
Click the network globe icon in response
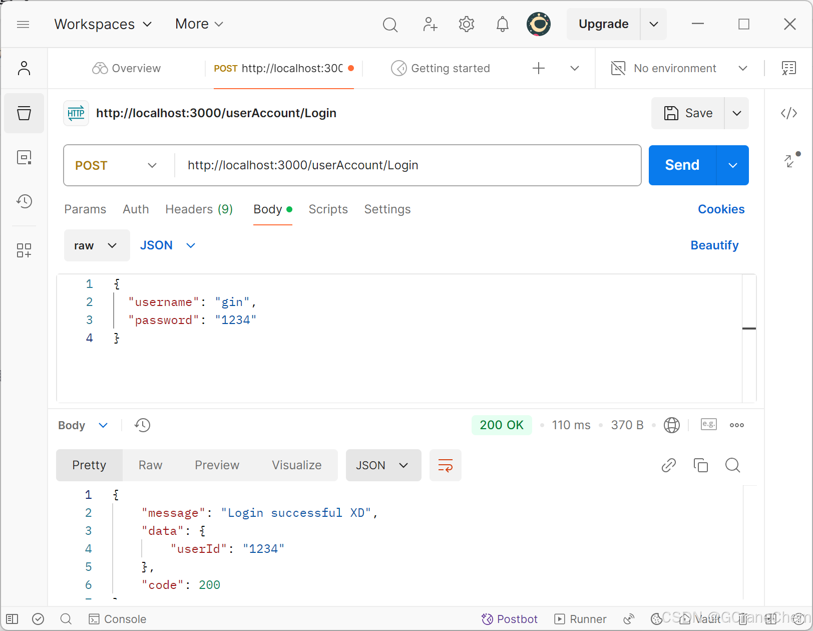[x=672, y=425]
